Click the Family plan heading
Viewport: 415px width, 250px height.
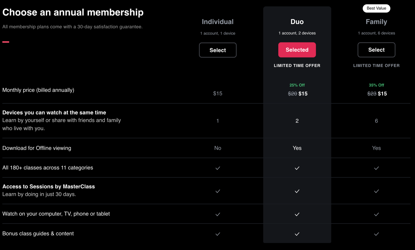pyautogui.click(x=376, y=22)
